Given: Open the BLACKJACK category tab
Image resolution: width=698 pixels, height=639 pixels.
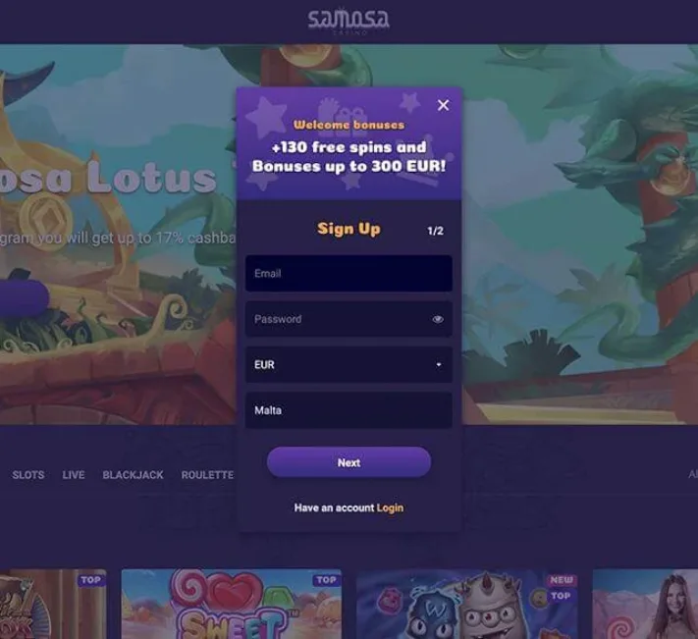Looking at the screenshot, I should (133, 475).
